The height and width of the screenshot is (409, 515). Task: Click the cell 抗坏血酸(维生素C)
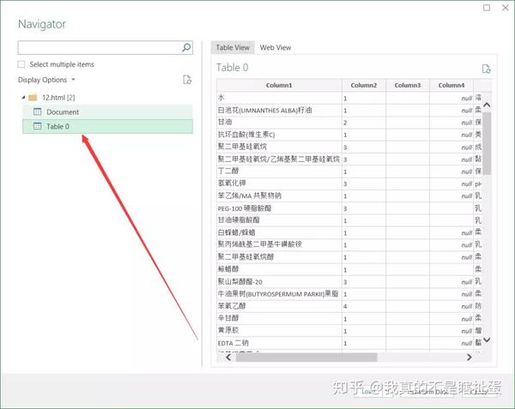pyautogui.click(x=279, y=135)
